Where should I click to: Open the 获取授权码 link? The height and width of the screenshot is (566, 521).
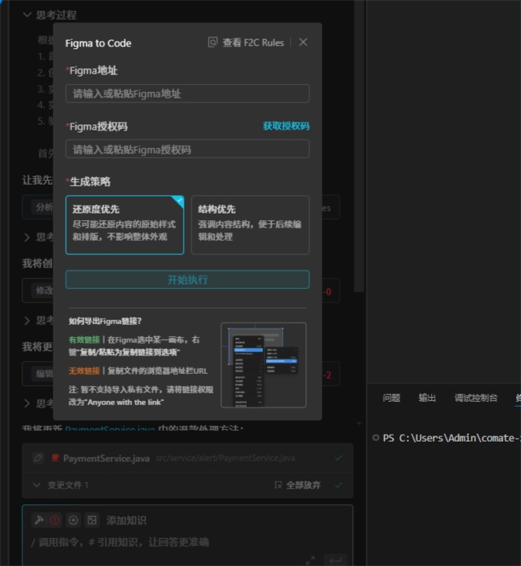pyautogui.click(x=286, y=126)
